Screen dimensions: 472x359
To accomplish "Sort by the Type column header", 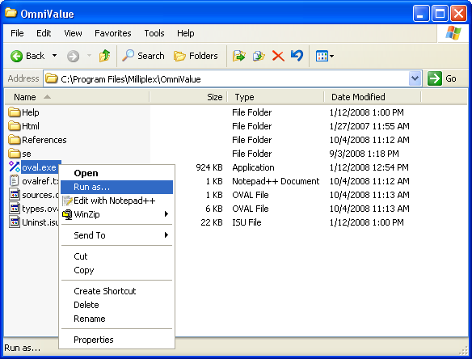I will [276, 97].
